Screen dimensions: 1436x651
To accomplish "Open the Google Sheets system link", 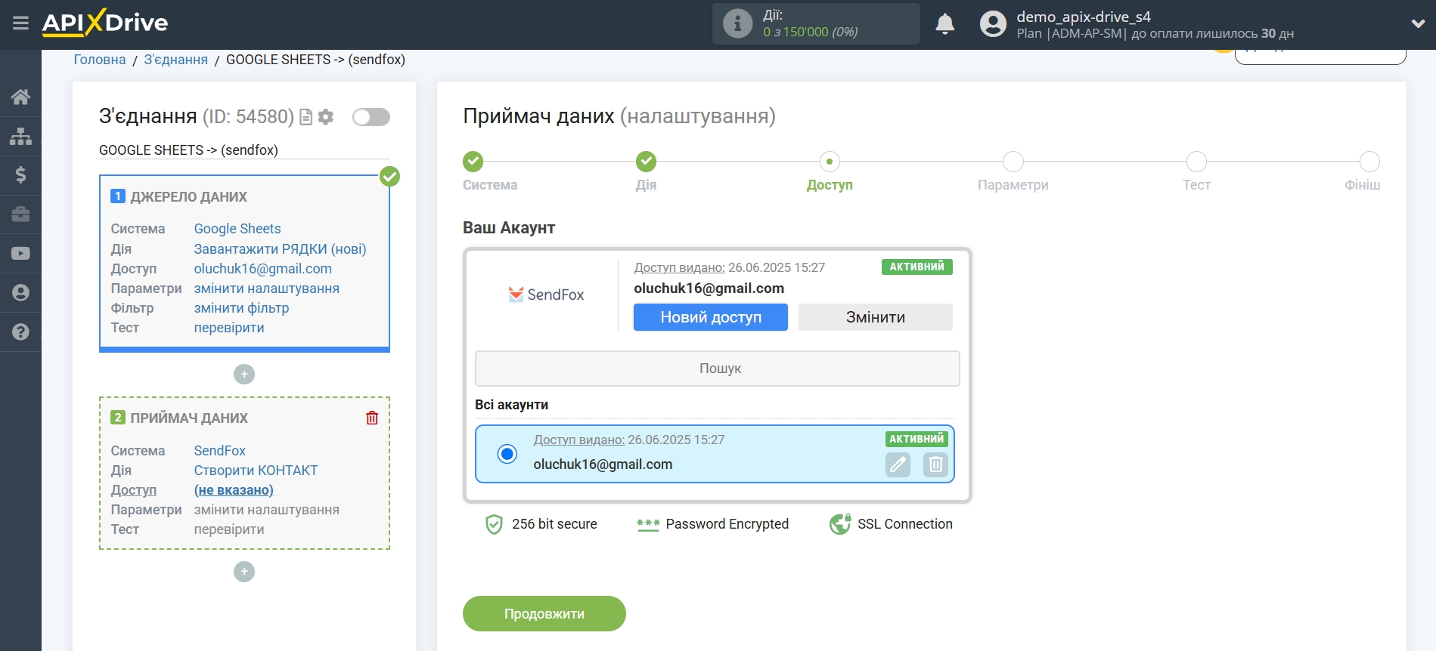I will [237, 229].
